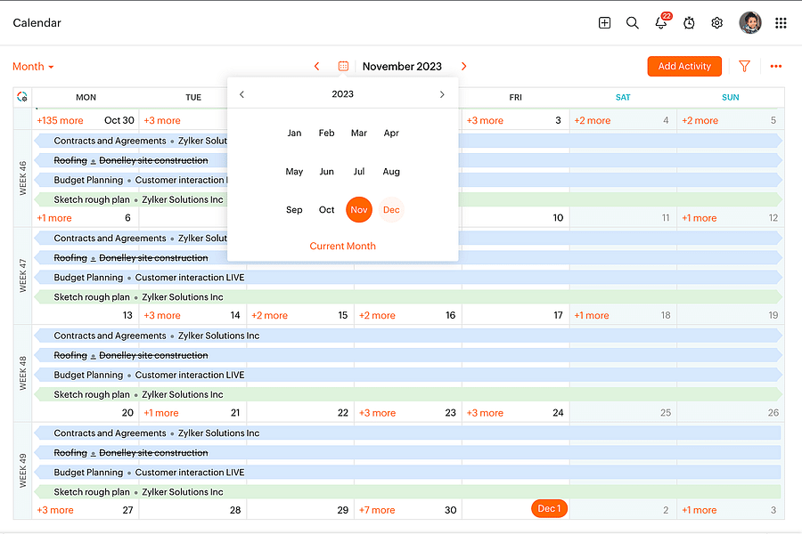This screenshot has width=802, height=534.
Task: Click the Add Activity button
Action: (x=684, y=66)
